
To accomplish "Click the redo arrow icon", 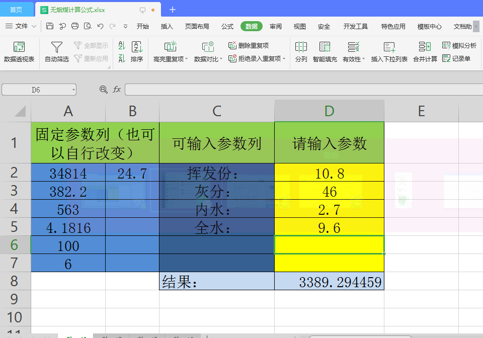I will (113, 26).
